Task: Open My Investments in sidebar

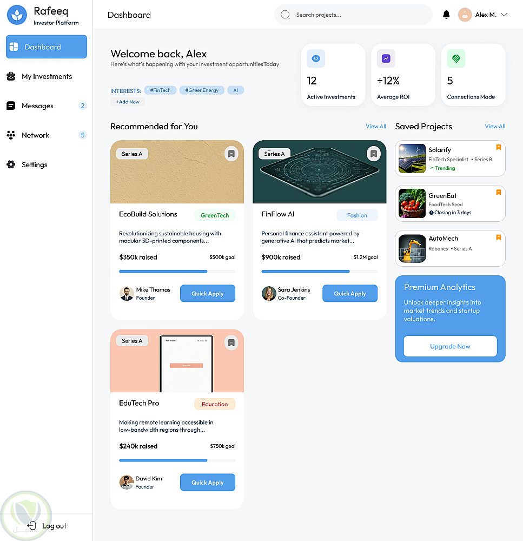Action: pyautogui.click(x=47, y=76)
